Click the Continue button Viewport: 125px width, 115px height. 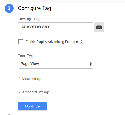tap(32, 106)
